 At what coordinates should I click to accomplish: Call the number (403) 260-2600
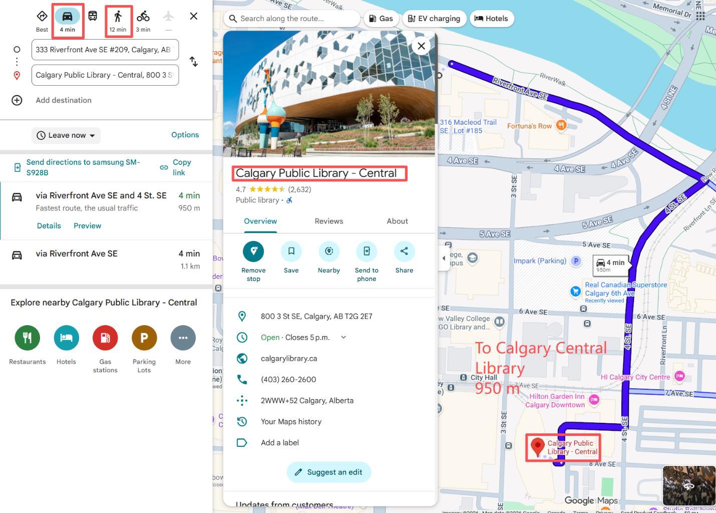[330, 379]
